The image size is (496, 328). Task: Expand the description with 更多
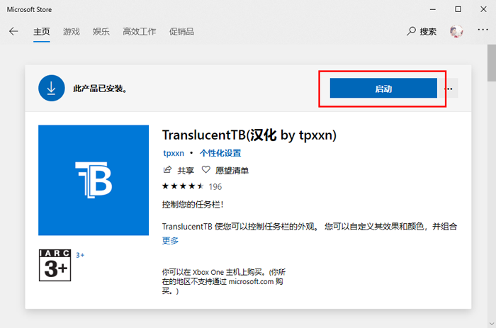tap(170, 241)
